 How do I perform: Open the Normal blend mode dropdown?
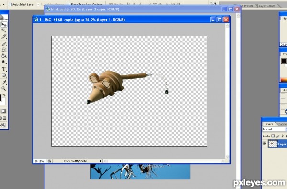coord(275,129)
